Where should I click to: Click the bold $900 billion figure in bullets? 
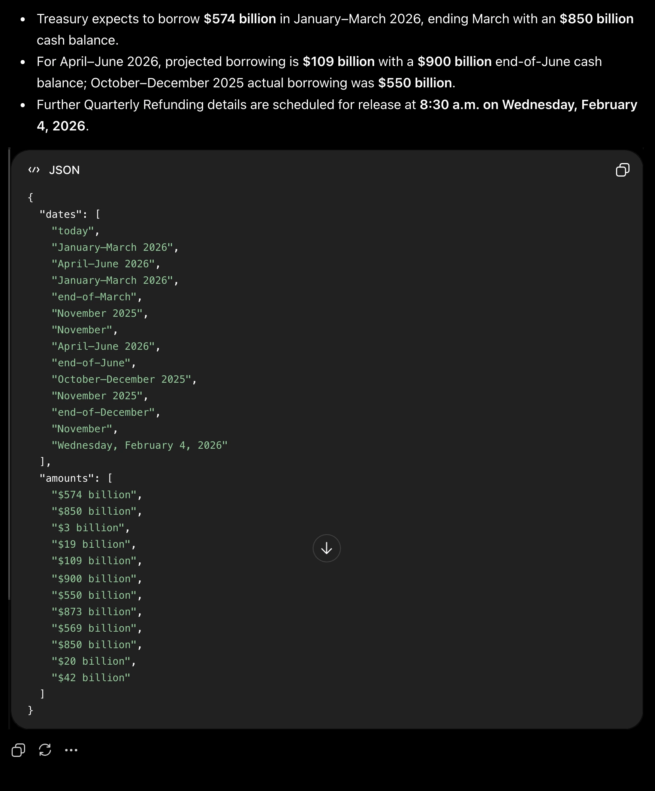(455, 61)
